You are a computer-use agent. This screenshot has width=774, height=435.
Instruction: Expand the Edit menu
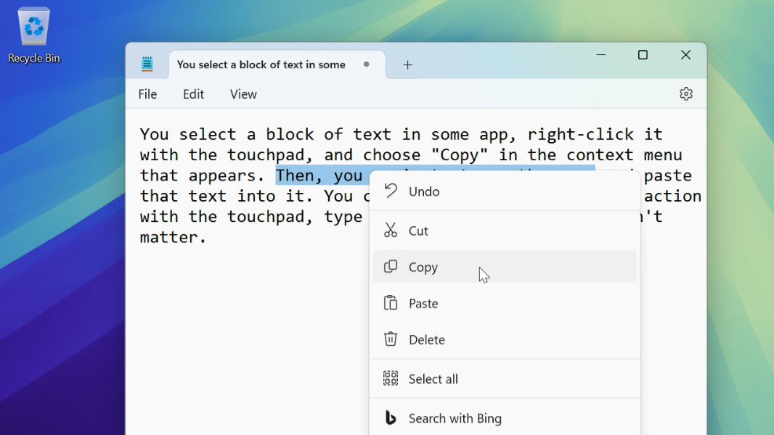click(x=193, y=94)
